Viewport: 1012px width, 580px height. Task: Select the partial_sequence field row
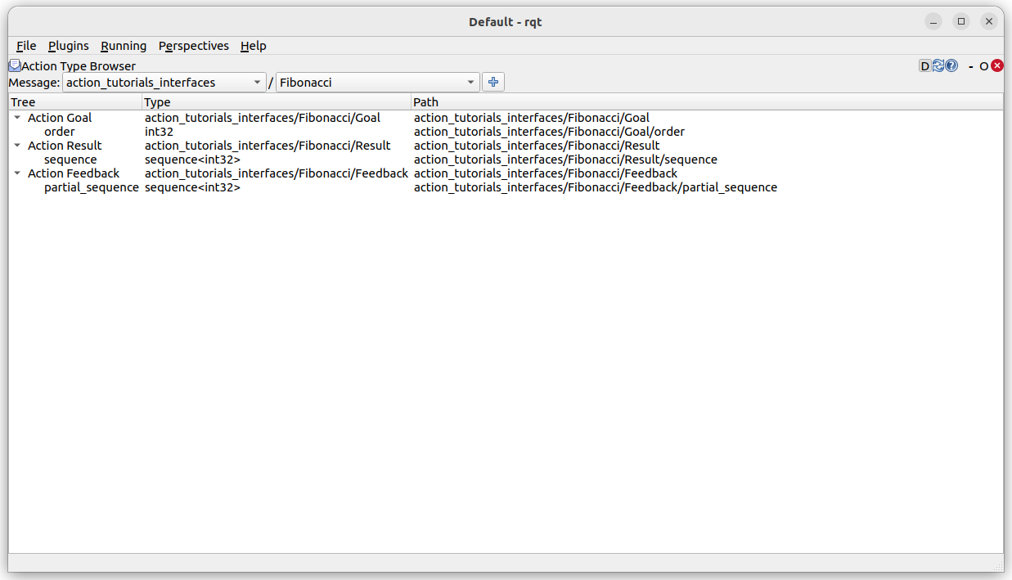click(506, 187)
